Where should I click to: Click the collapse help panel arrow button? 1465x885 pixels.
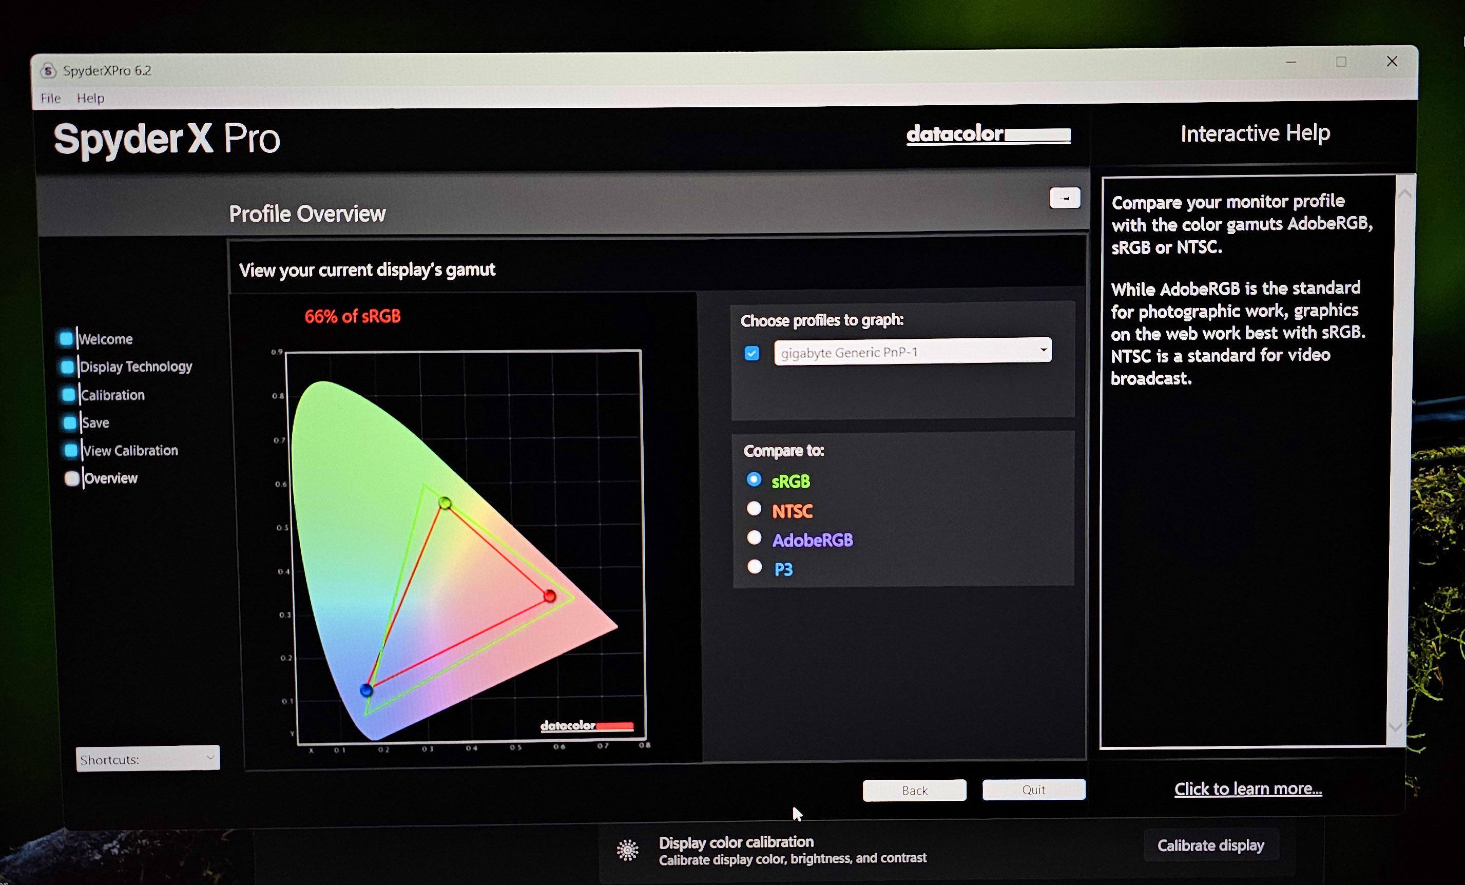pyautogui.click(x=1064, y=198)
